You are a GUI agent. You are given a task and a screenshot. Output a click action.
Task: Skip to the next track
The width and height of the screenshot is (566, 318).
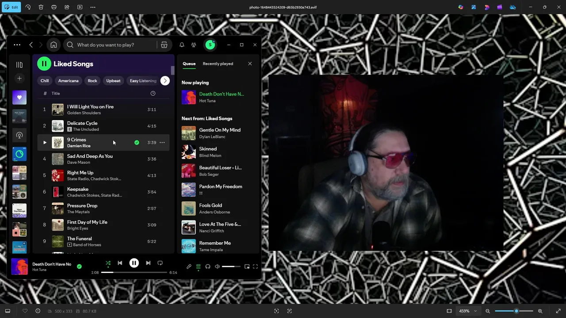(148, 263)
